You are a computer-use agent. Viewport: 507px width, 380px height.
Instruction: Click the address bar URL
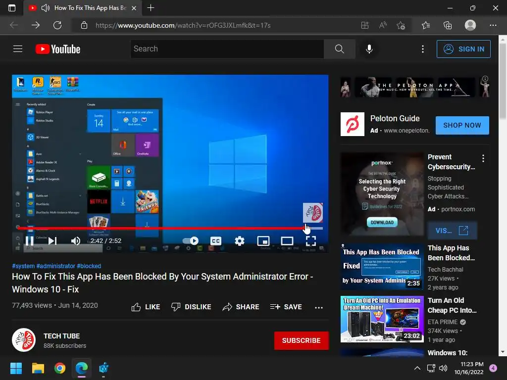click(x=183, y=25)
